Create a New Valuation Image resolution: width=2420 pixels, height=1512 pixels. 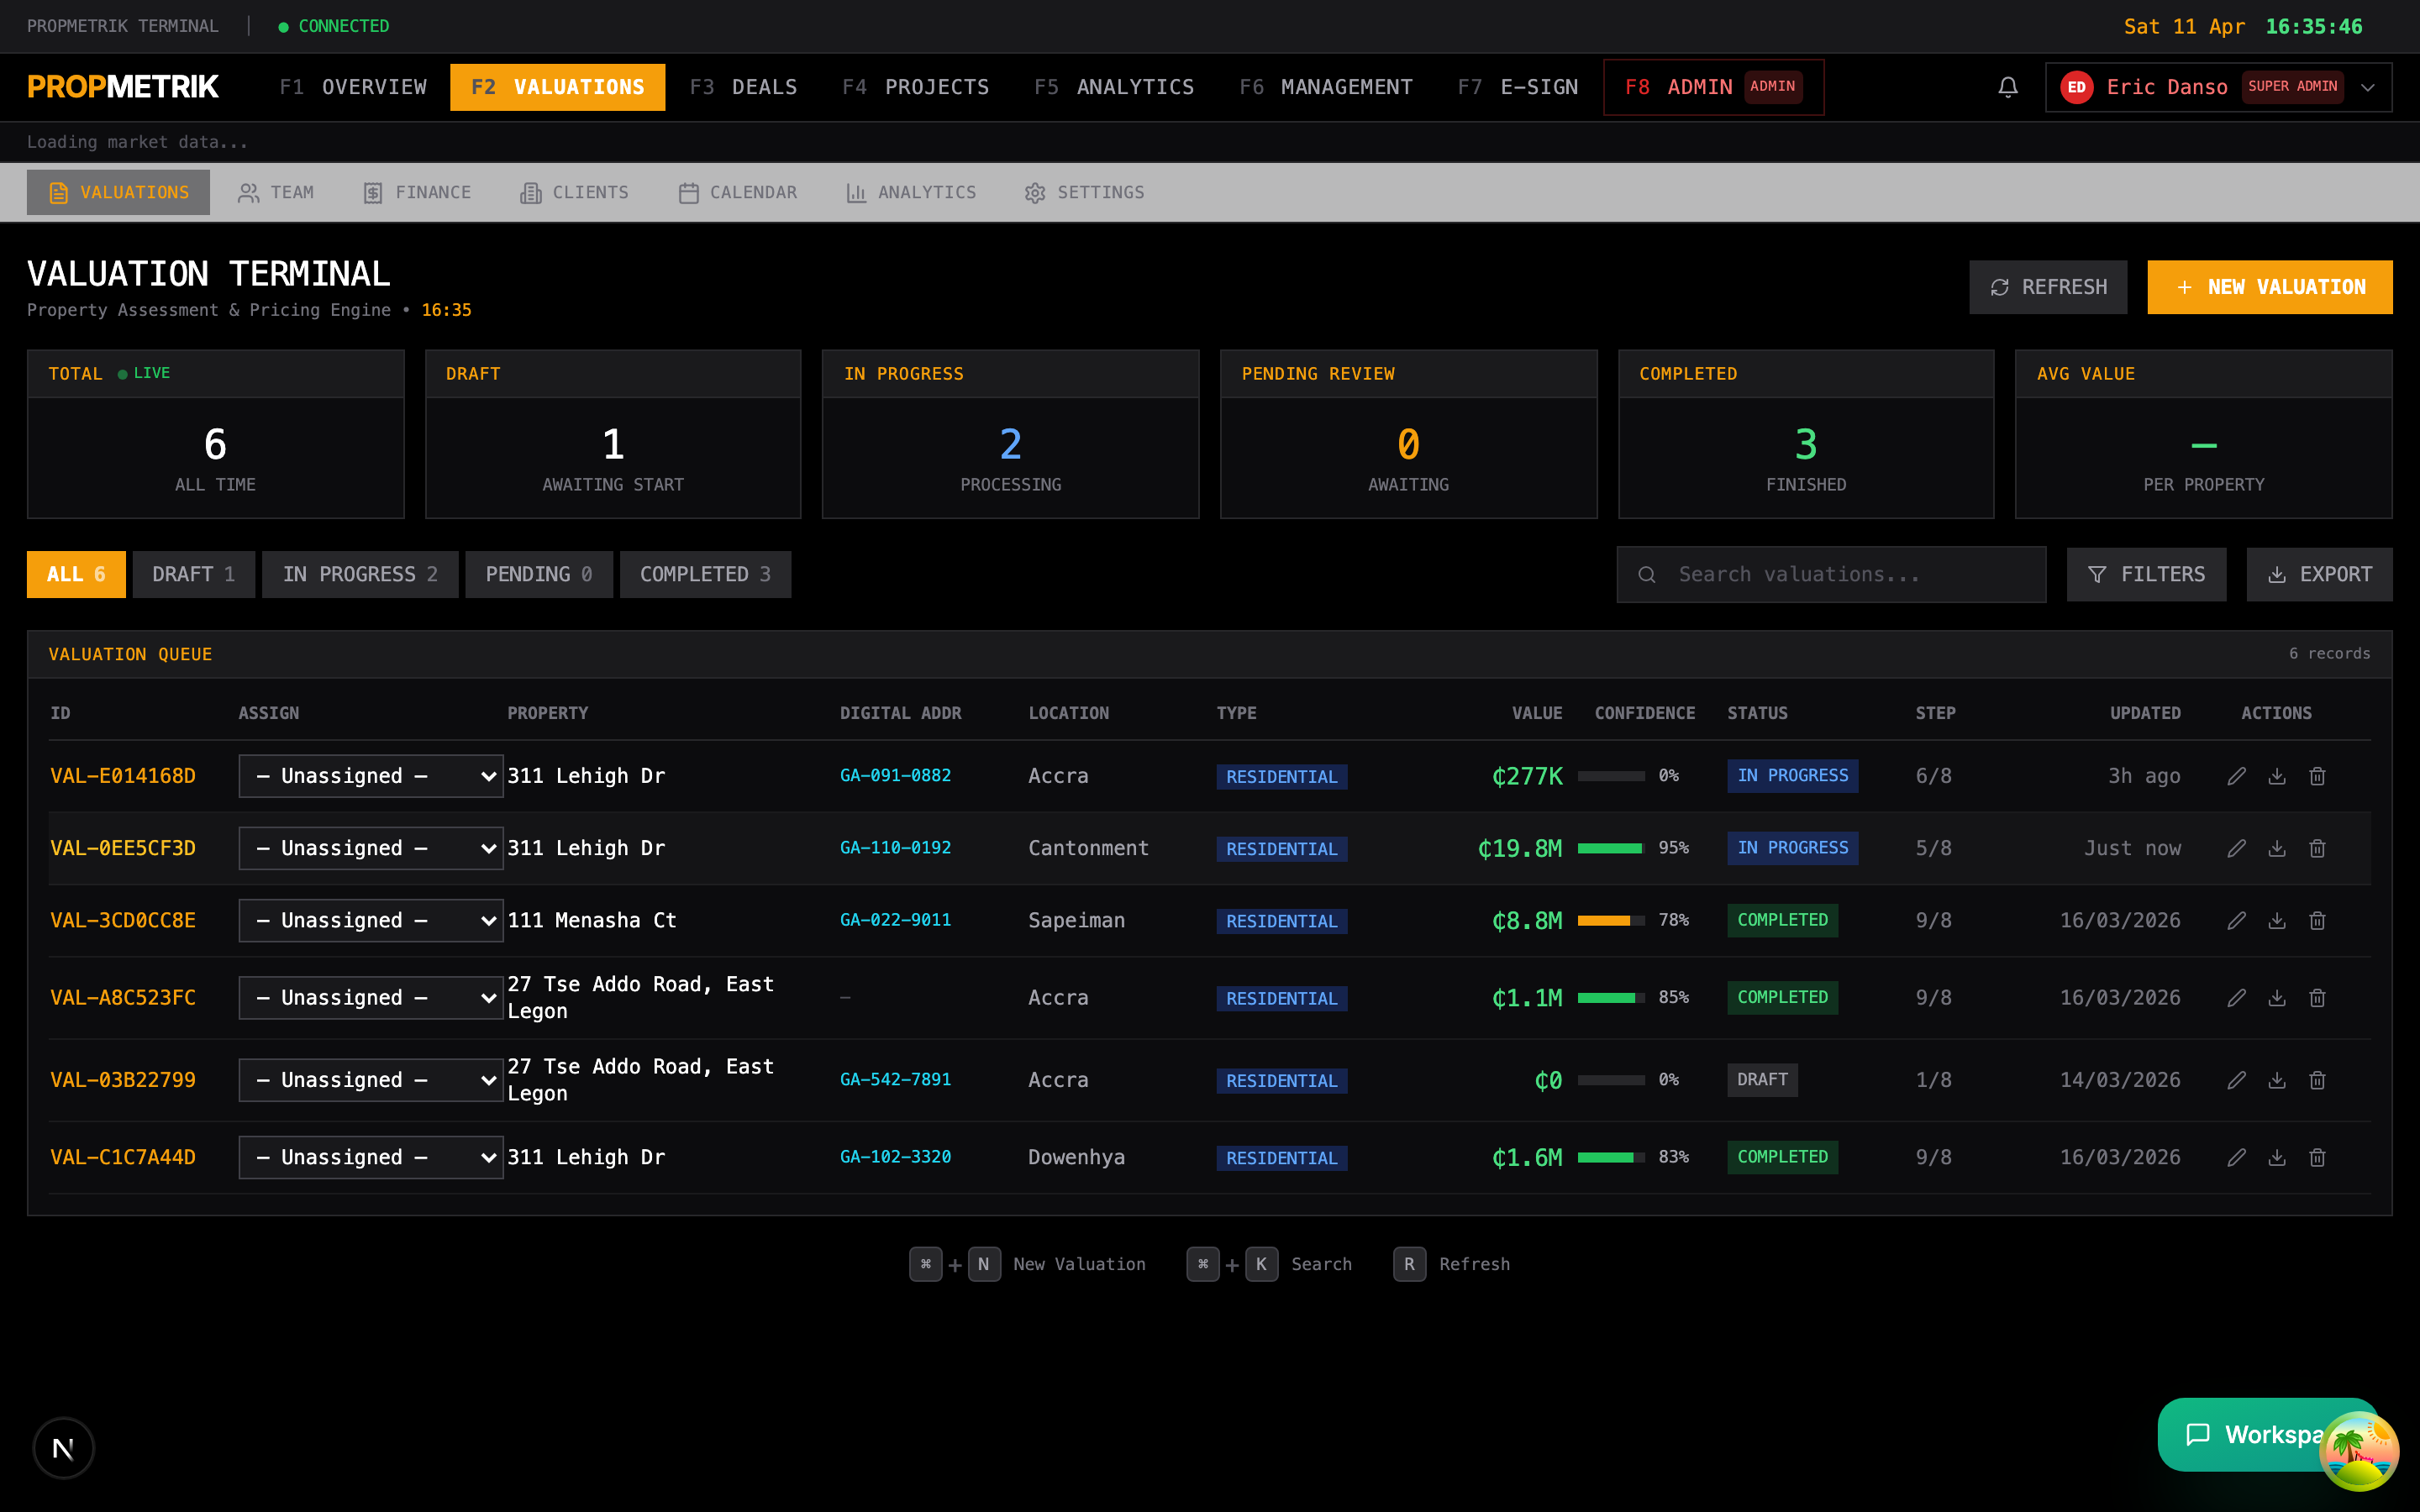(2269, 287)
